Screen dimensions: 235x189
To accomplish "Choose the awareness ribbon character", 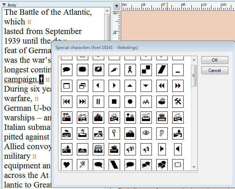I will pyautogui.click(x=130, y=70).
